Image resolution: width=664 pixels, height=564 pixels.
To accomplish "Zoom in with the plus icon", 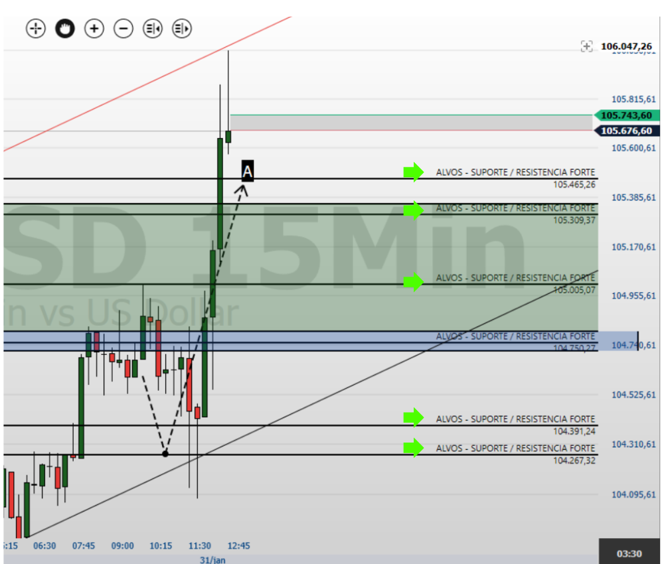I will coord(94,29).
